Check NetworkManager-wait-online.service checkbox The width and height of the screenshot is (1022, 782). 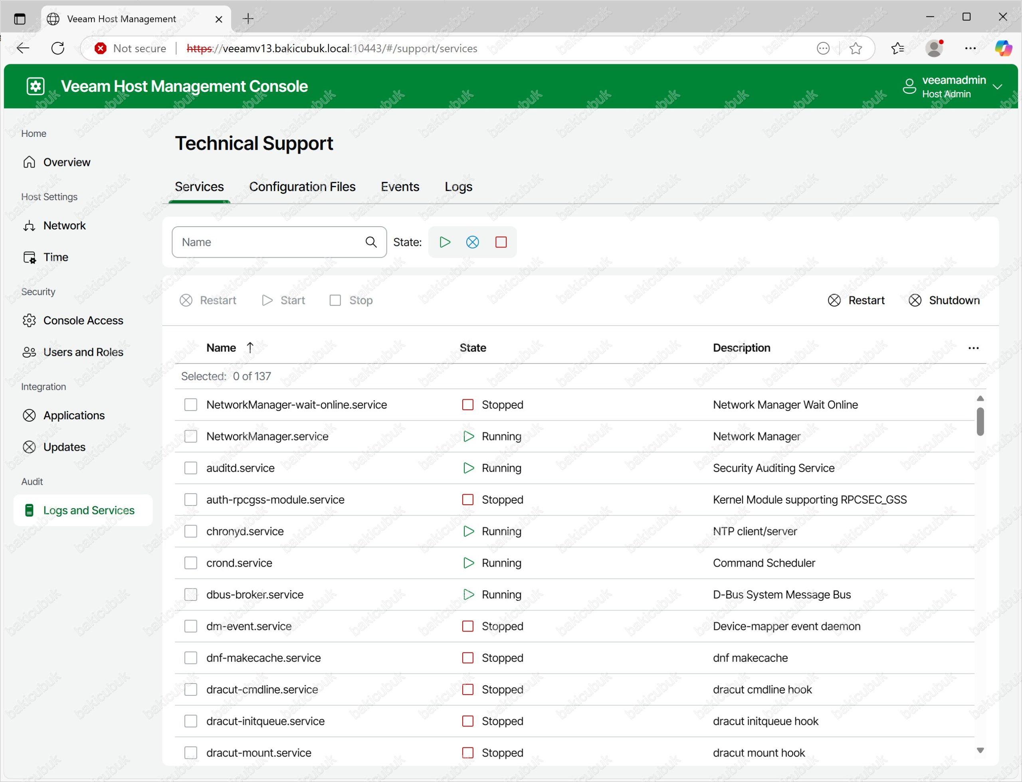coord(190,405)
